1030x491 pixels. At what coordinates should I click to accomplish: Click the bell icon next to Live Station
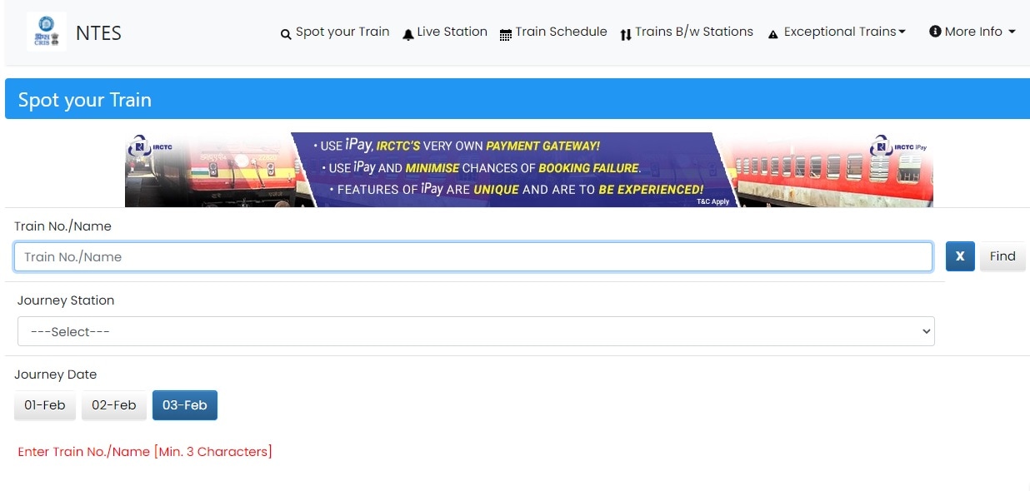pyautogui.click(x=407, y=34)
